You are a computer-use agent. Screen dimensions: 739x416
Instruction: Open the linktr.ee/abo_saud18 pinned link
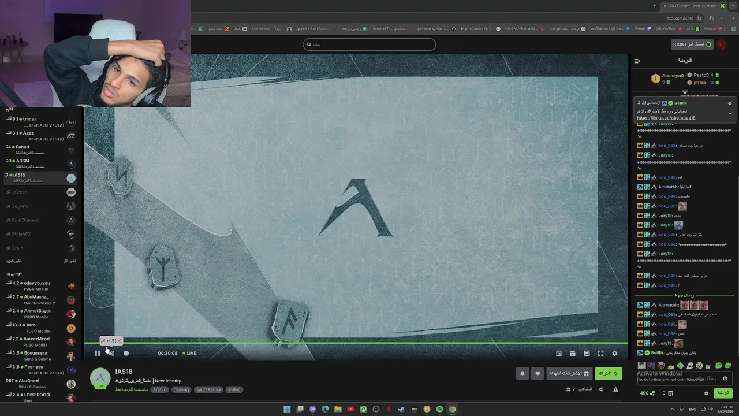[x=666, y=118]
